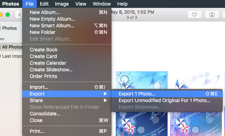This screenshot has height=136, width=225.
Task: Click the back arrow in Photos toolbar
Action: point(19,15)
